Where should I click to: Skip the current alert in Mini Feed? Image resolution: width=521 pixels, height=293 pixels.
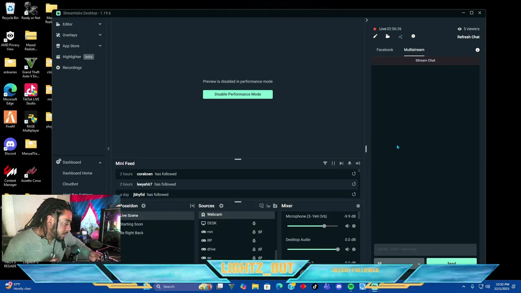coord(341,163)
